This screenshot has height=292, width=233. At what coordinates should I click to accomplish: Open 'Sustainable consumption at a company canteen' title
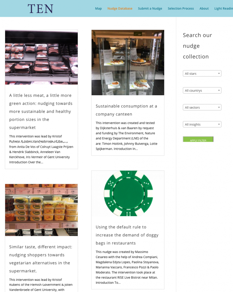tap(126, 110)
